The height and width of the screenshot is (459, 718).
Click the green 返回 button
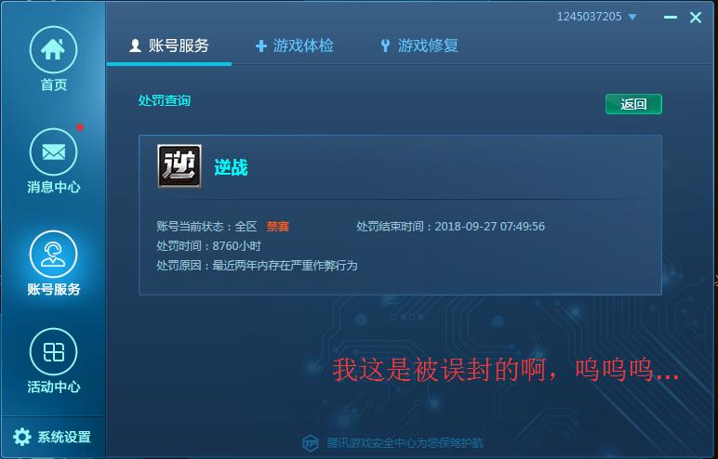pos(633,104)
